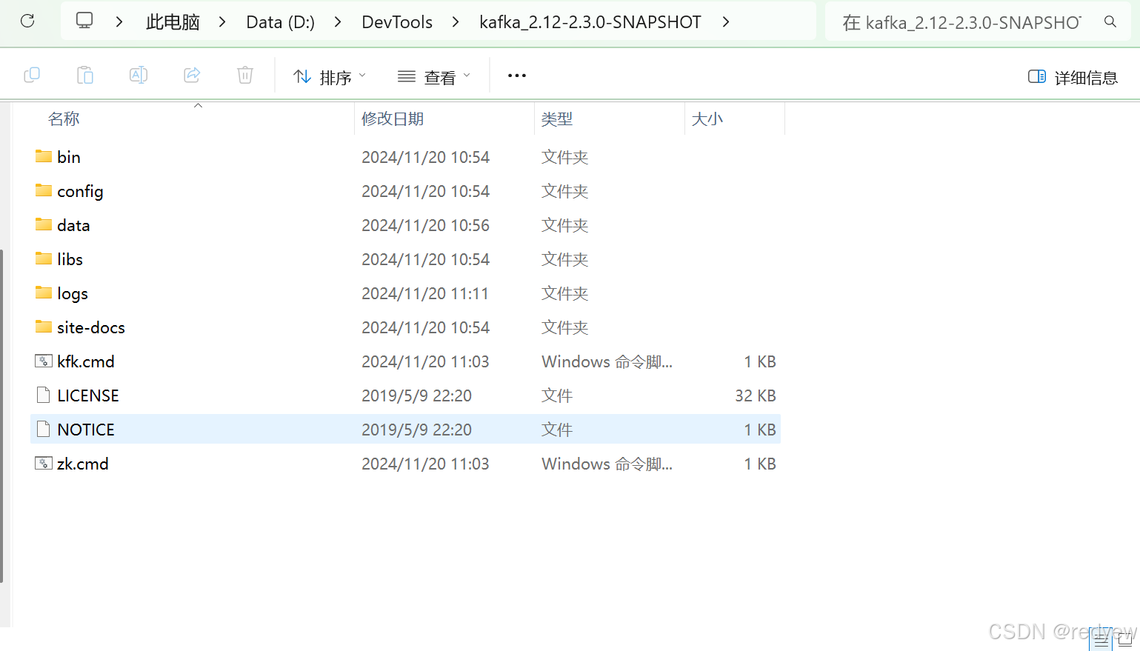Image resolution: width=1140 pixels, height=651 pixels.
Task: Open the breadcrumb chevron after kafka folder
Action: [725, 22]
